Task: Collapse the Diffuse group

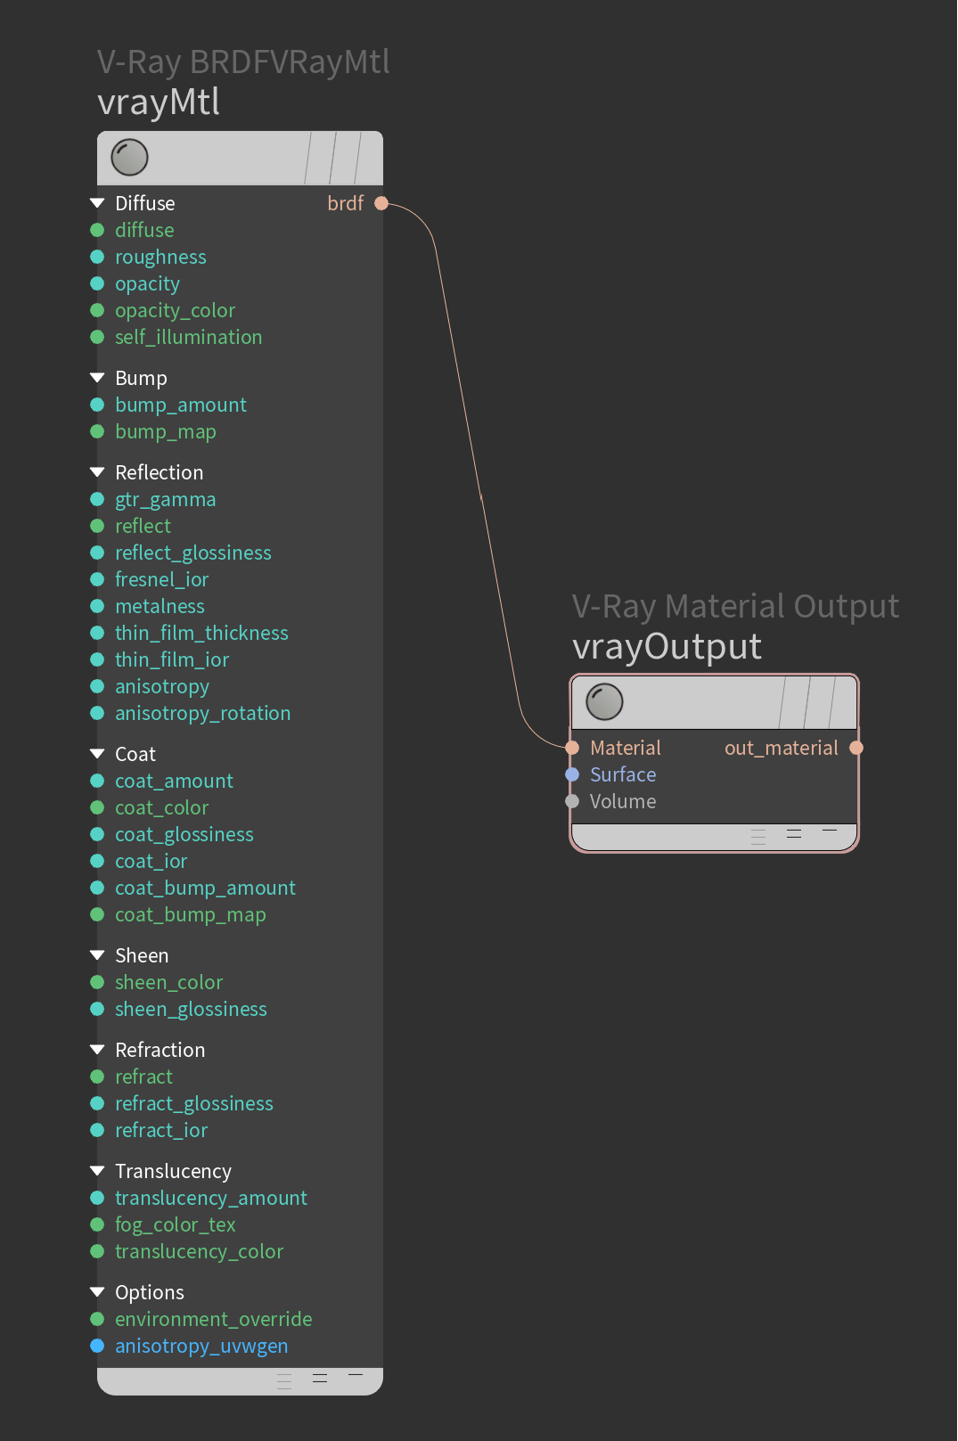Action: pyautogui.click(x=97, y=203)
